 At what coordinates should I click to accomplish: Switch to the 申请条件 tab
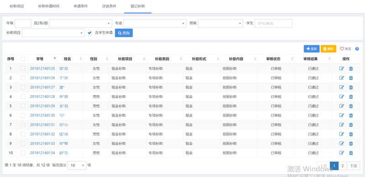(81, 6)
